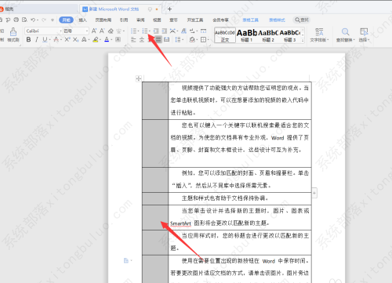Click the page layout options icon in left margin
Screen dimensions: 392x283
(x=127, y=260)
